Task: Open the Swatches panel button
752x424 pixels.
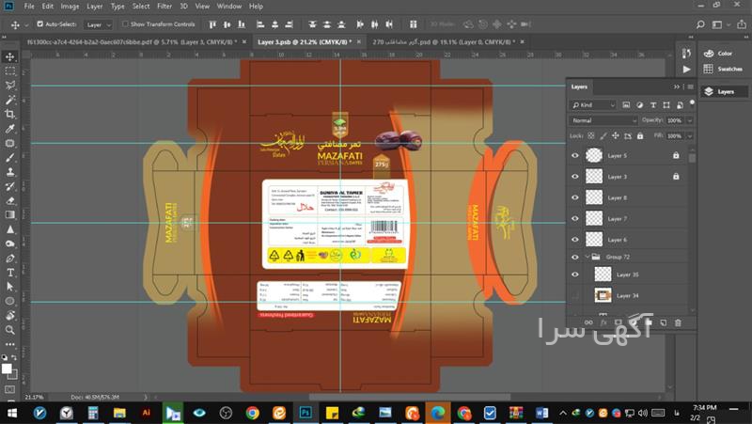Action: 723,69
